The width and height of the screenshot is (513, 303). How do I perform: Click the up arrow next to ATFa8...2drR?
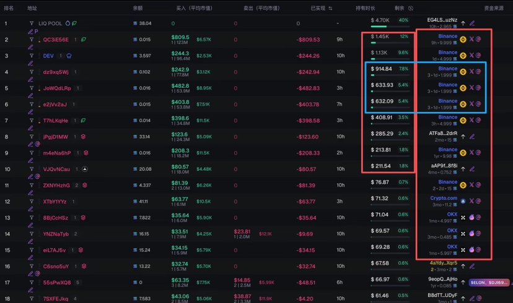click(x=463, y=137)
